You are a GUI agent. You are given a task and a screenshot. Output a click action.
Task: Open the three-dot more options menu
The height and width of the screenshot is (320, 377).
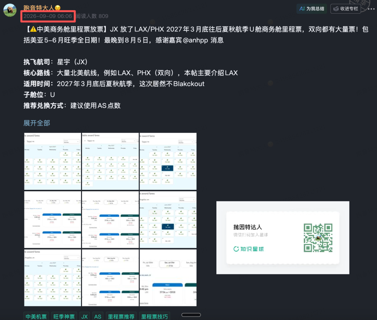[x=371, y=9]
